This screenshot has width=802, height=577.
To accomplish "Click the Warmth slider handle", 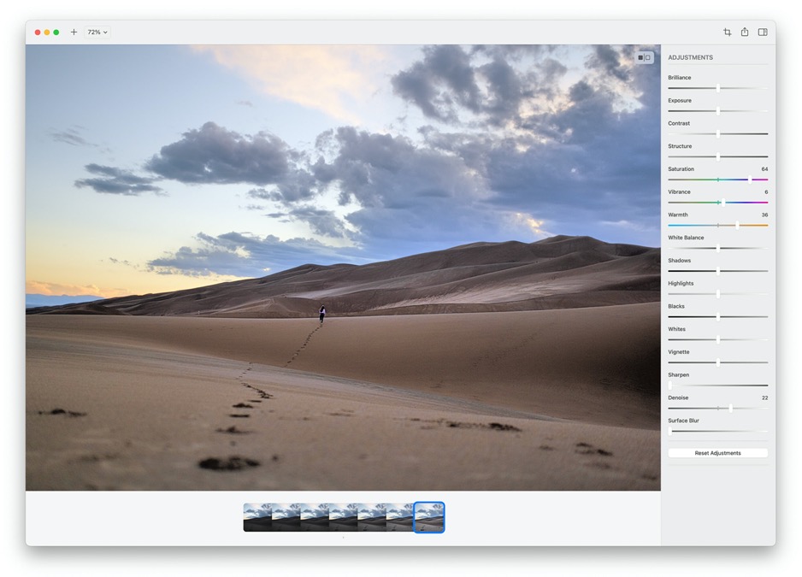I will pos(737,225).
